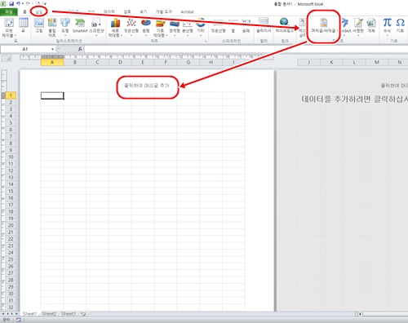Click the insert new worksheet tab icon
This screenshot has height=323, width=408.
[x=83, y=314]
